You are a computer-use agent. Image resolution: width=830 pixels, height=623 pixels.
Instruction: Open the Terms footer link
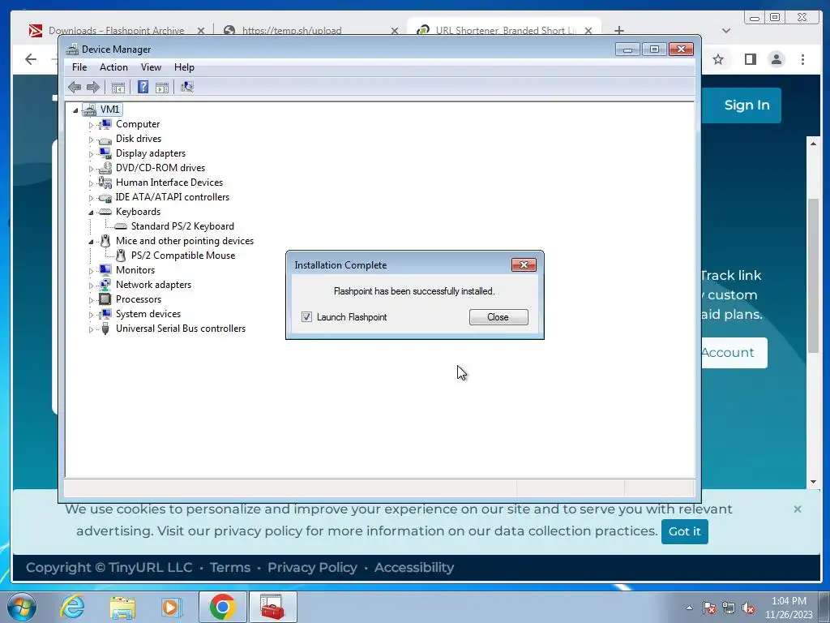click(x=229, y=567)
